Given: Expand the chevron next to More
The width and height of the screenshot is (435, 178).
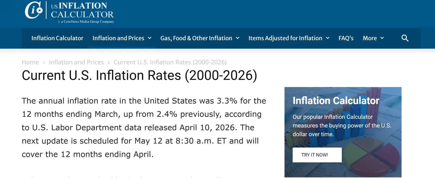Looking at the screenshot, I should coord(382,38).
